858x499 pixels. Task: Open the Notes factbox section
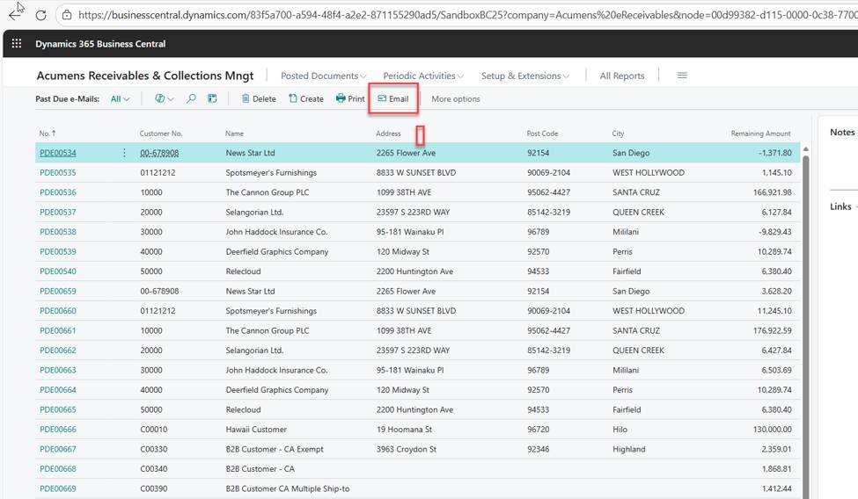[x=841, y=133]
